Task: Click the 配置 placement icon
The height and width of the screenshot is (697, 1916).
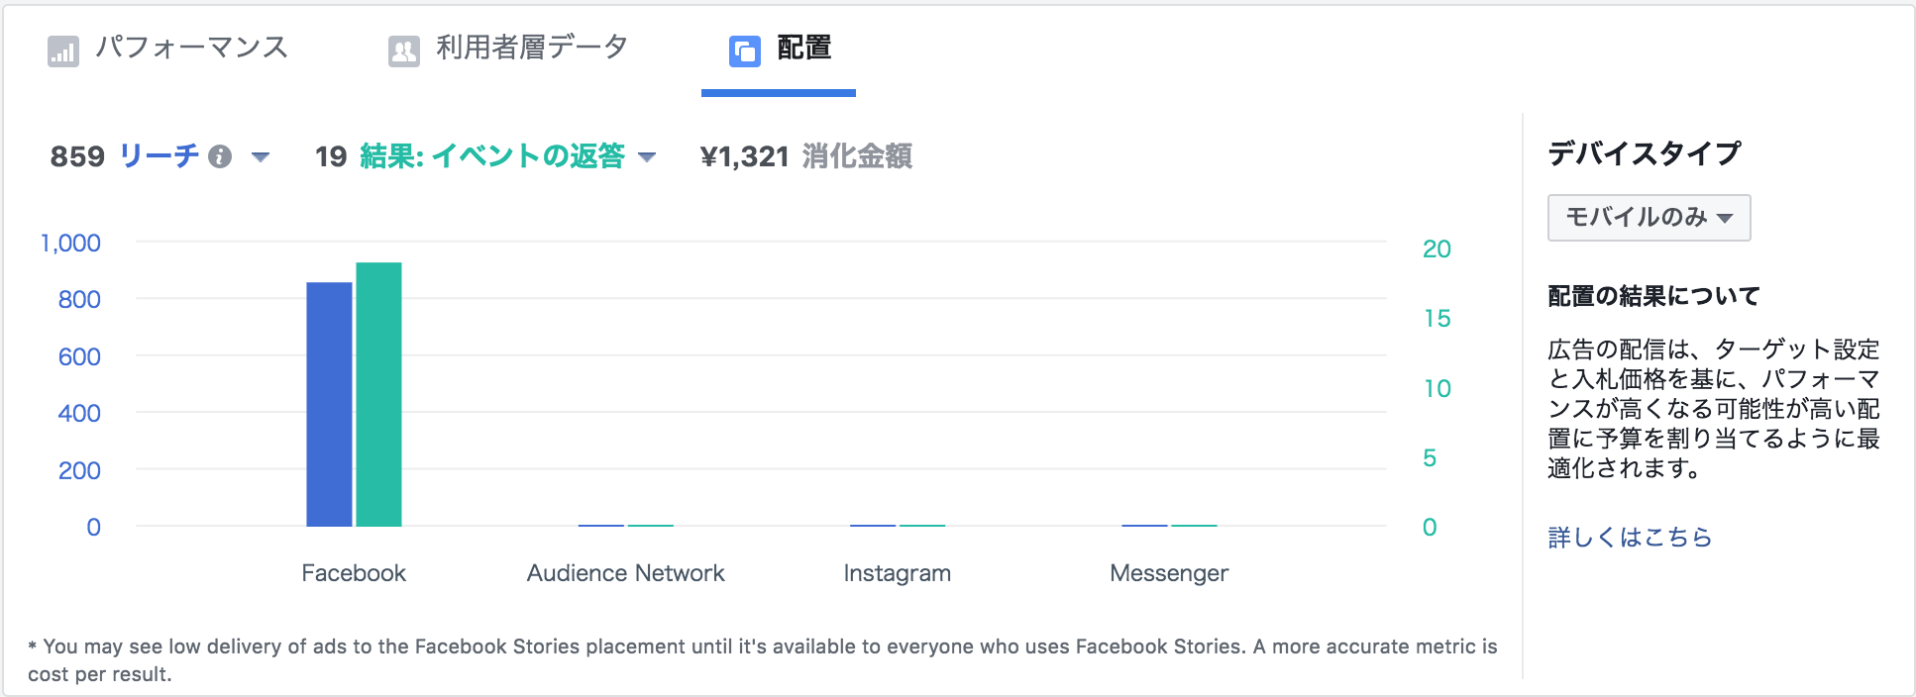Action: point(744,51)
